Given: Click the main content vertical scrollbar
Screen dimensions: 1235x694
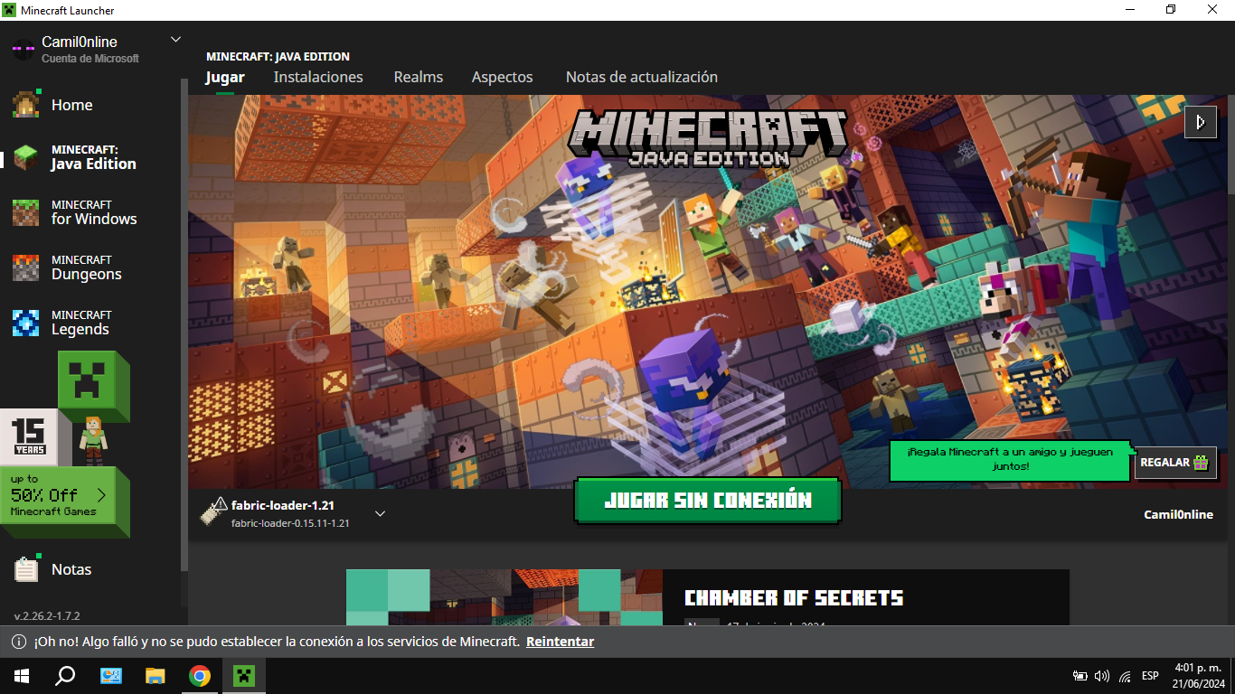Looking at the screenshot, I should click(x=1231, y=145).
